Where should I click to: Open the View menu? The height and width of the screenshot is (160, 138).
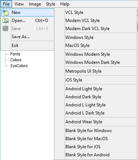coord(19,4)
